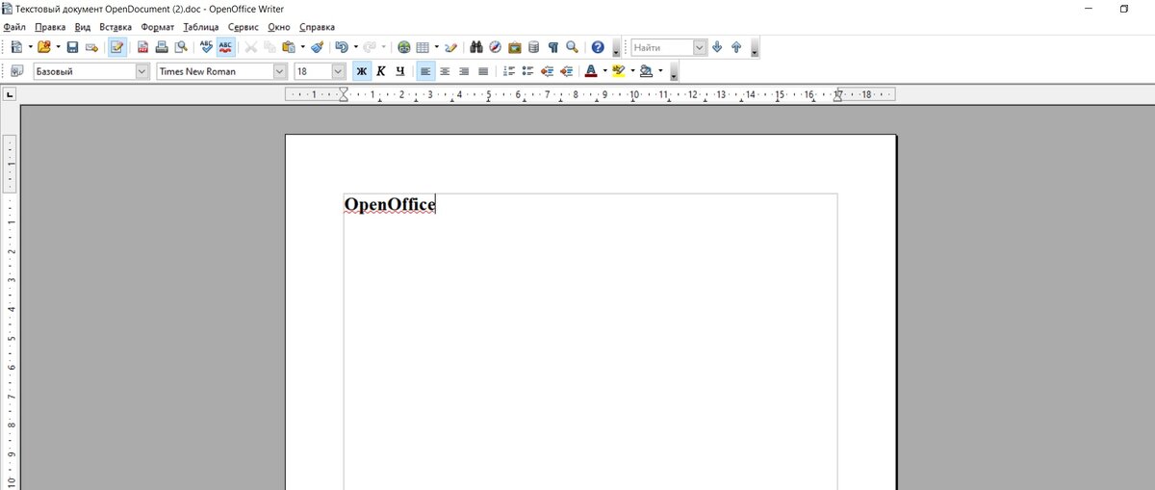Click Find Previous up arrow

[736, 46]
